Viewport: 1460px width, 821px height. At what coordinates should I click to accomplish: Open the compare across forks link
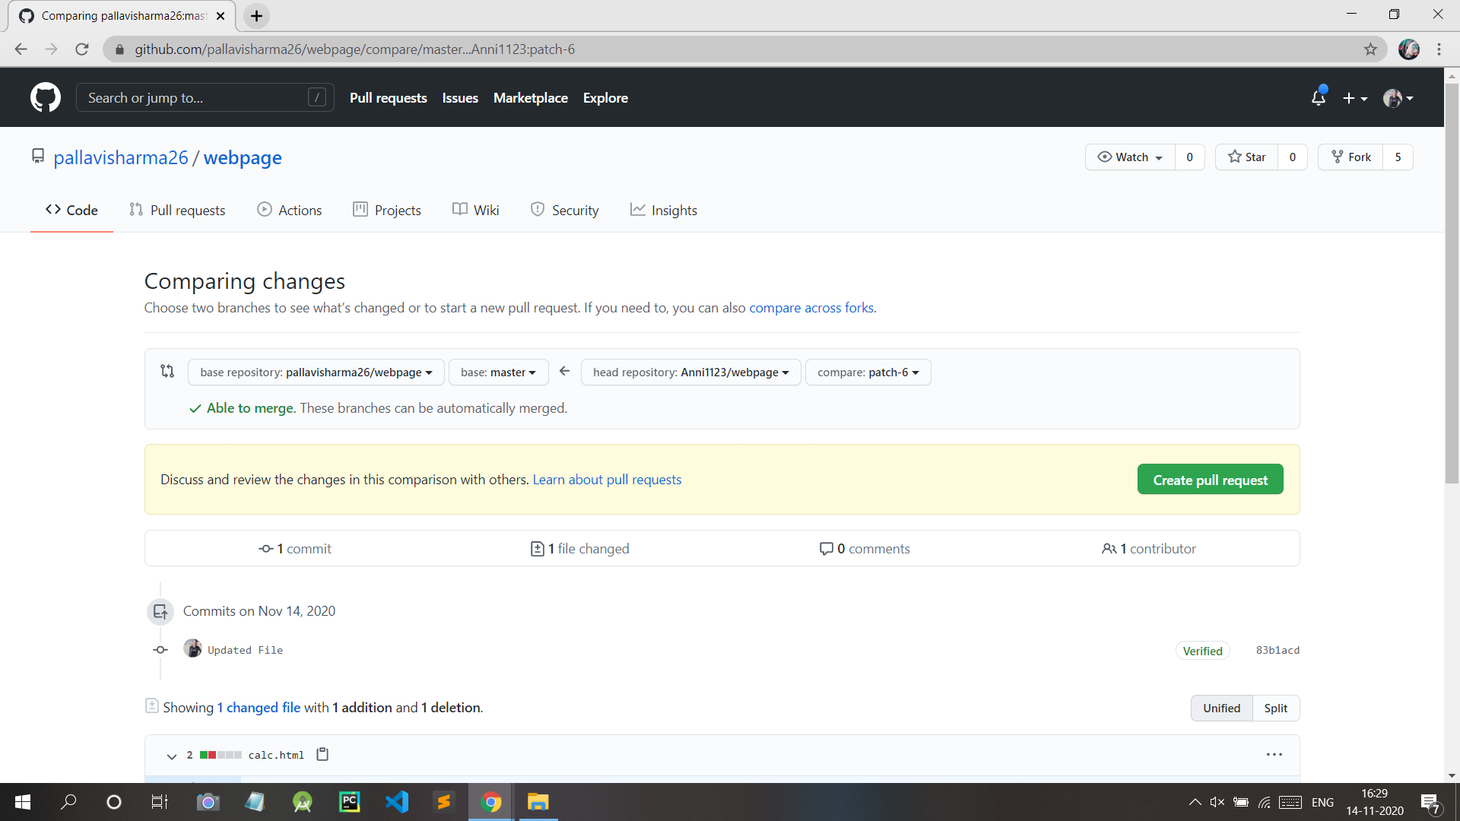(x=811, y=308)
